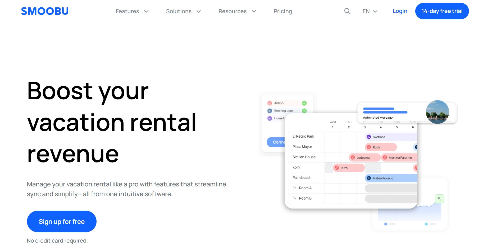Click the sub-room arrow icon beside Room A
This screenshot has width=488, height=251.
pos(294,187)
